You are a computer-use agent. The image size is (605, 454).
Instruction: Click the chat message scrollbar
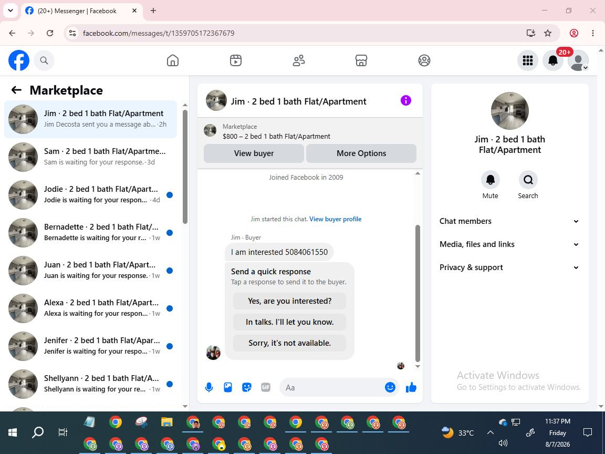click(418, 293)
